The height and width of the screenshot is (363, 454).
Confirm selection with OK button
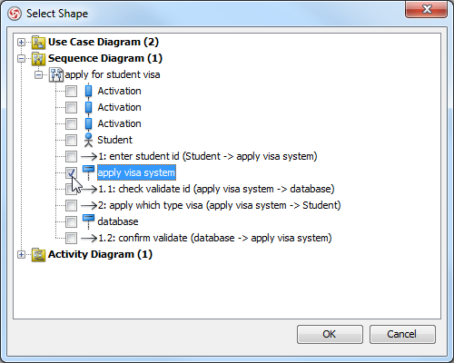[330, 334]
